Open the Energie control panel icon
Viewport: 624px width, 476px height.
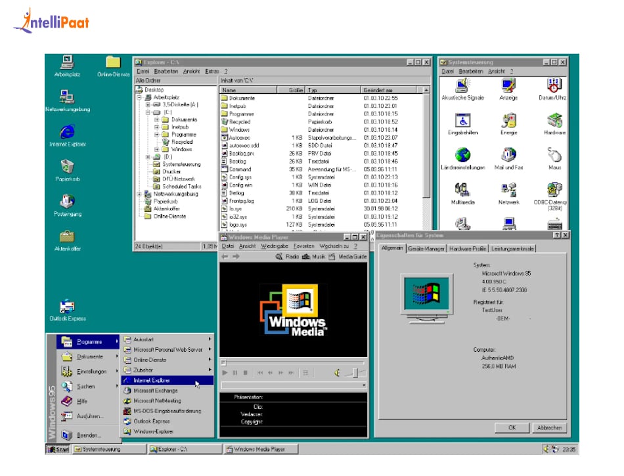tap(508, 125)
